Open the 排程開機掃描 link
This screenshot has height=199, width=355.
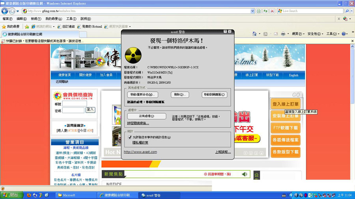[138, 123]
